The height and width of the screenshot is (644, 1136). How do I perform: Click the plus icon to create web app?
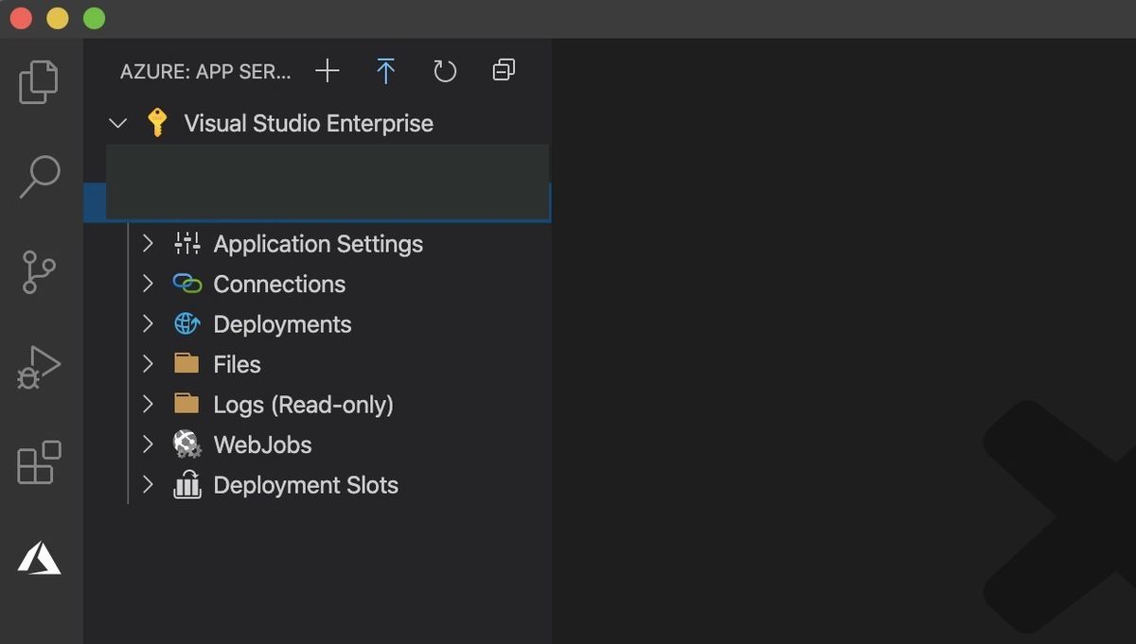click(x=327, y=71)
